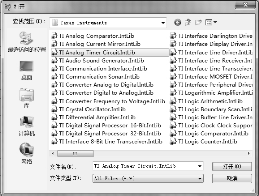Expand the file name dropdown arrow

point(200,166)
